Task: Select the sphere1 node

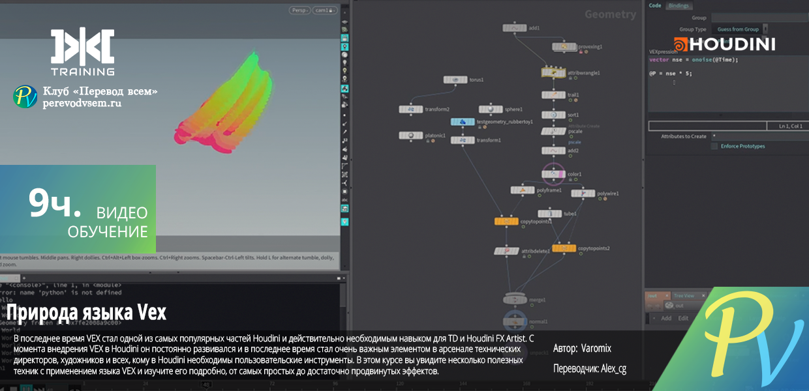Action: [x=491, y=109]
